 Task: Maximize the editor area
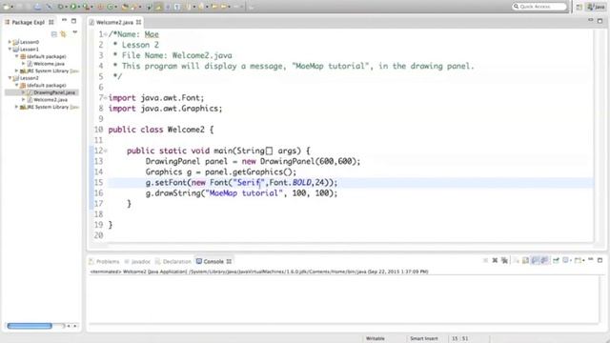600,21
